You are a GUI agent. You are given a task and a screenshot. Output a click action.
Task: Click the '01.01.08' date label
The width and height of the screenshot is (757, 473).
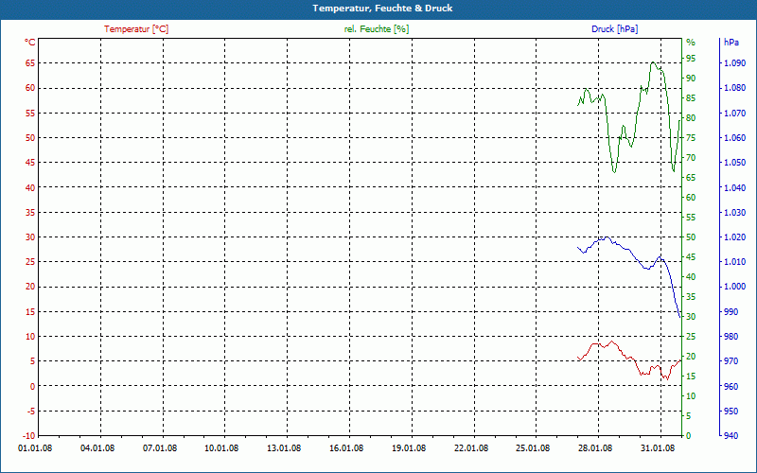point(35,447)
